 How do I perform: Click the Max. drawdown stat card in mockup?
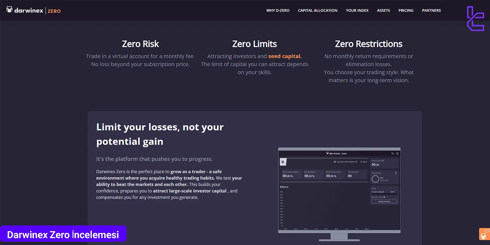click(314, 174)
